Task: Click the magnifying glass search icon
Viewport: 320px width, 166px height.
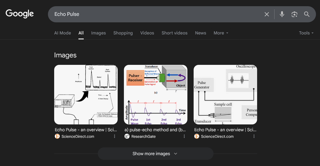Action: 307,14
